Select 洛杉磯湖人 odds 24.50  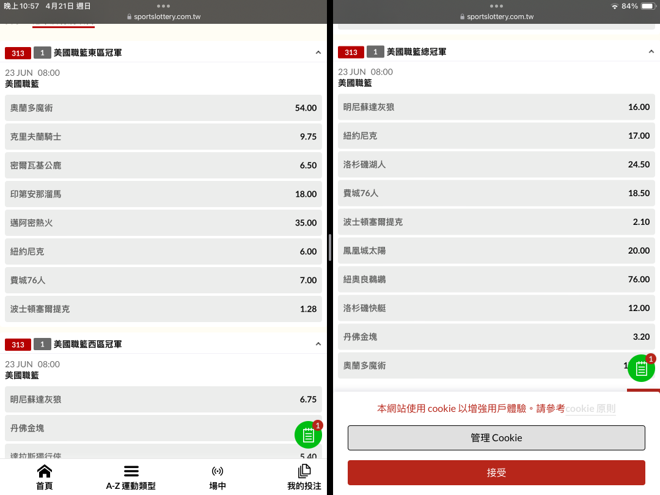click(496, 164)
